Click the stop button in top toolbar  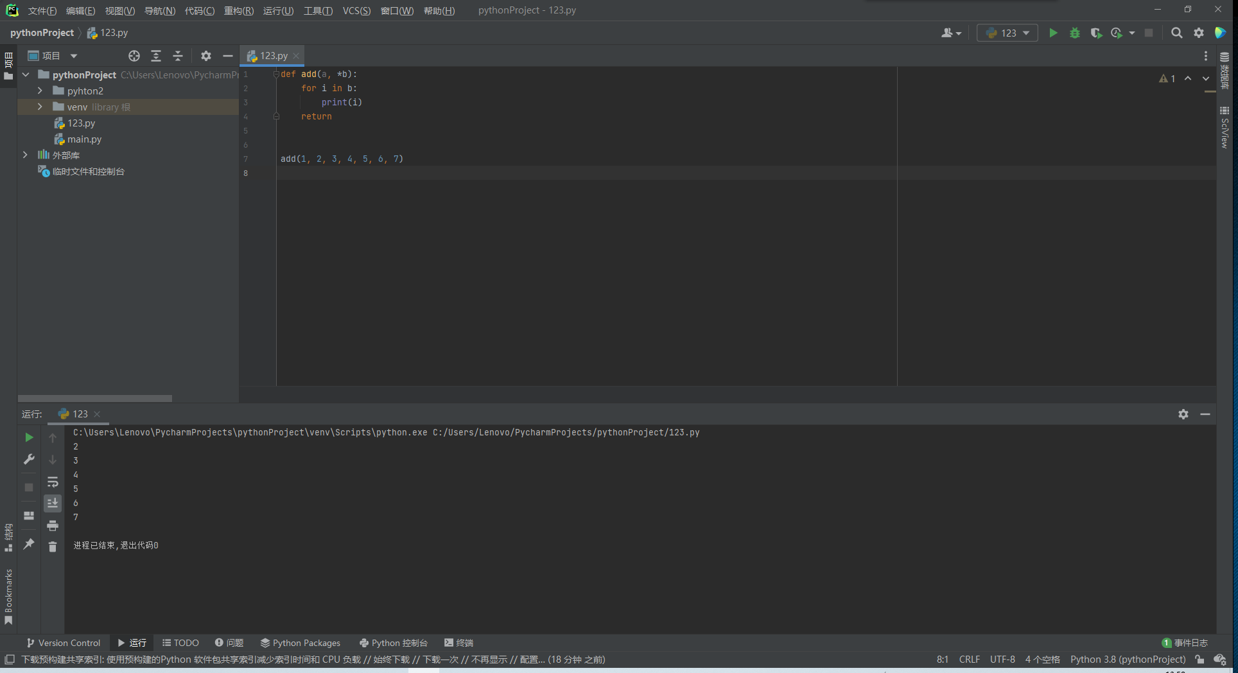point(1149,33)
